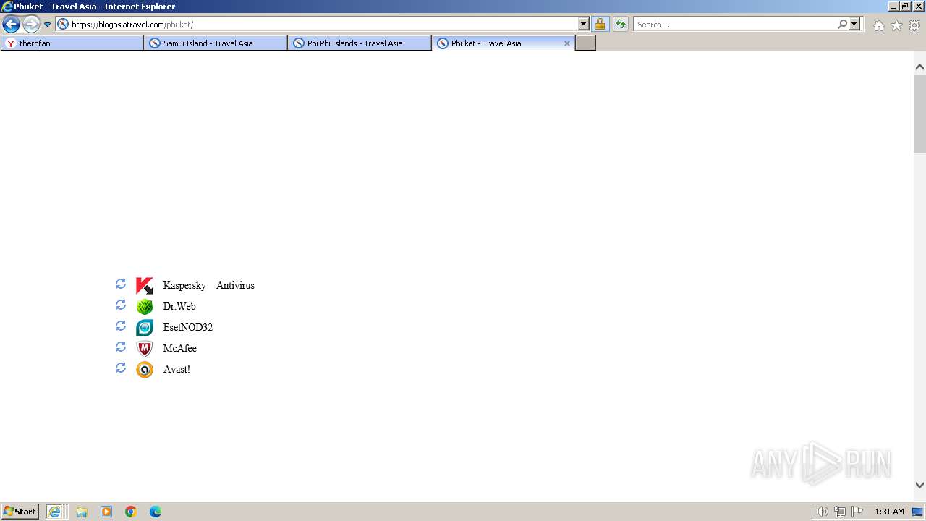The image size is (926, 521).
Task: Click the page scrollbar up arrow
Action: (919, 67)
